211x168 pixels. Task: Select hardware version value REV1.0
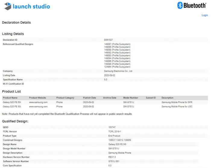coord(112,157)
